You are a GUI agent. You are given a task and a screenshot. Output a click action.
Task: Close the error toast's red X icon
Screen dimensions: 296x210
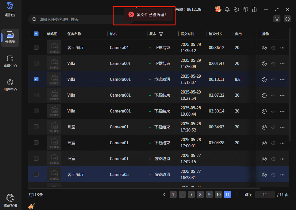[x=131, y=14]
